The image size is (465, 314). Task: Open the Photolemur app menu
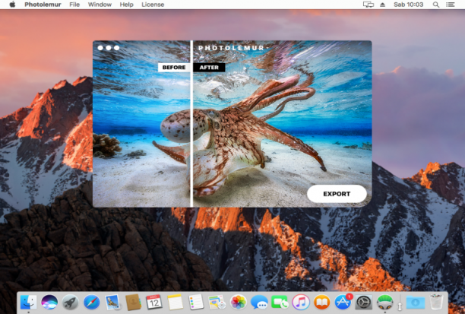click(x=43, y=5)
